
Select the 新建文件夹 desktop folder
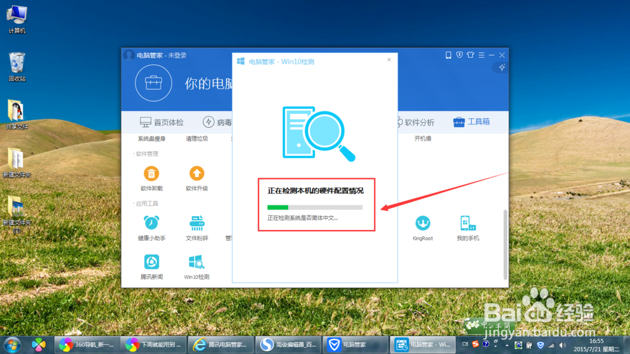pos(17,163)
